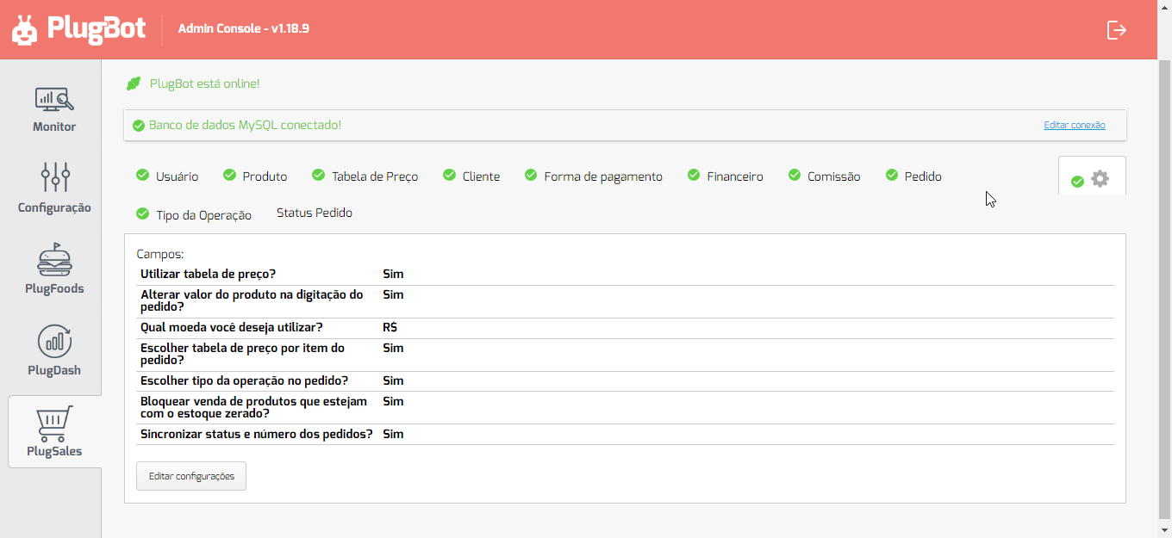Click the Editar conexão link
Viewport: 1172px width, 538px height.
tap(1075, 125)
